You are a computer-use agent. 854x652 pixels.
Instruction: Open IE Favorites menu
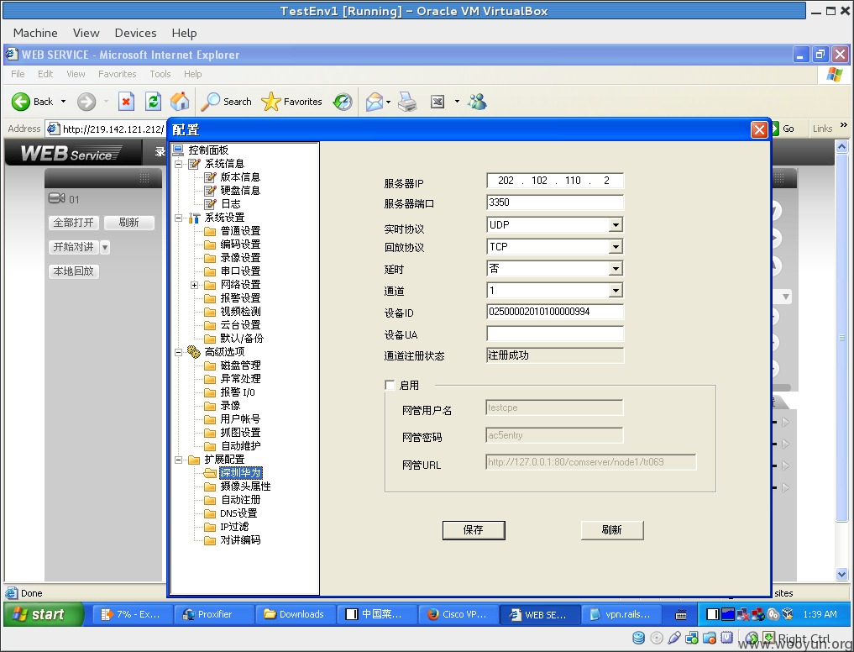coord(117,74)
